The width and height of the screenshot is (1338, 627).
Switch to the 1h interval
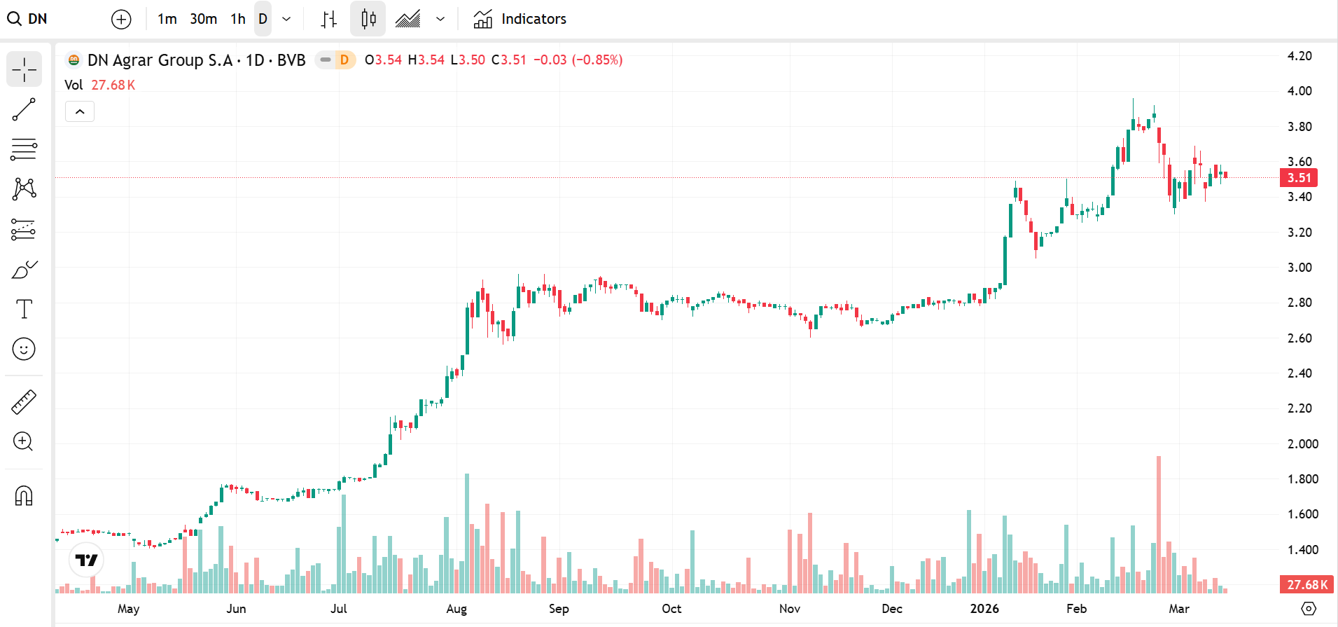(x=238, y=19)
